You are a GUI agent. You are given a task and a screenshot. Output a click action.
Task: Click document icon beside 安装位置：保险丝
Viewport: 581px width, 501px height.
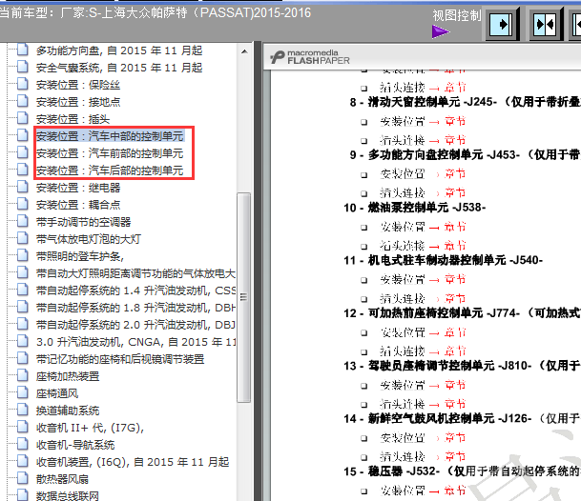coord(22,85)
